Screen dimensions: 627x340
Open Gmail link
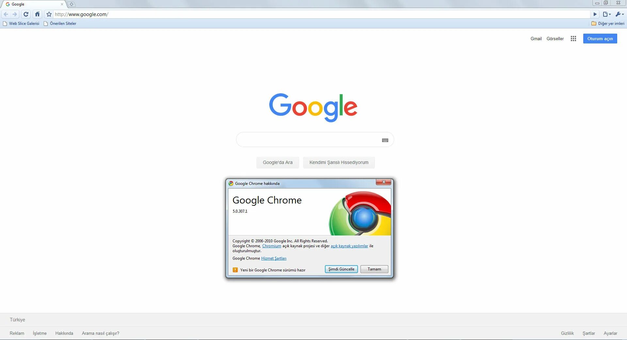pyautogui.click(x=536, y=39)
